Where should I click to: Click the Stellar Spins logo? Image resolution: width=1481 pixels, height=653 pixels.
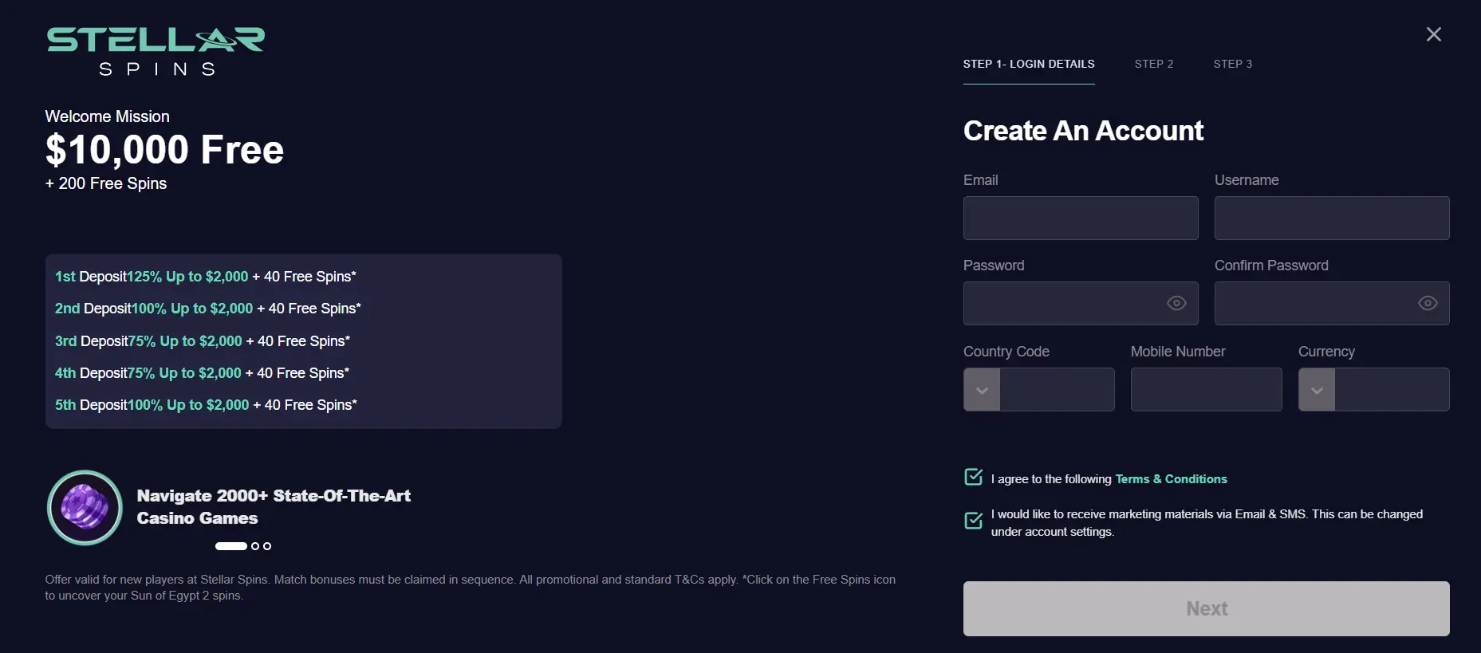coord(156,51)
